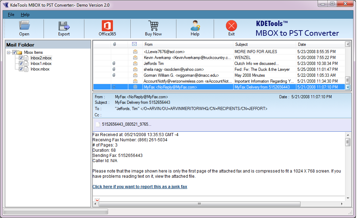Click file icon next to Inbox.mbox

26,69
